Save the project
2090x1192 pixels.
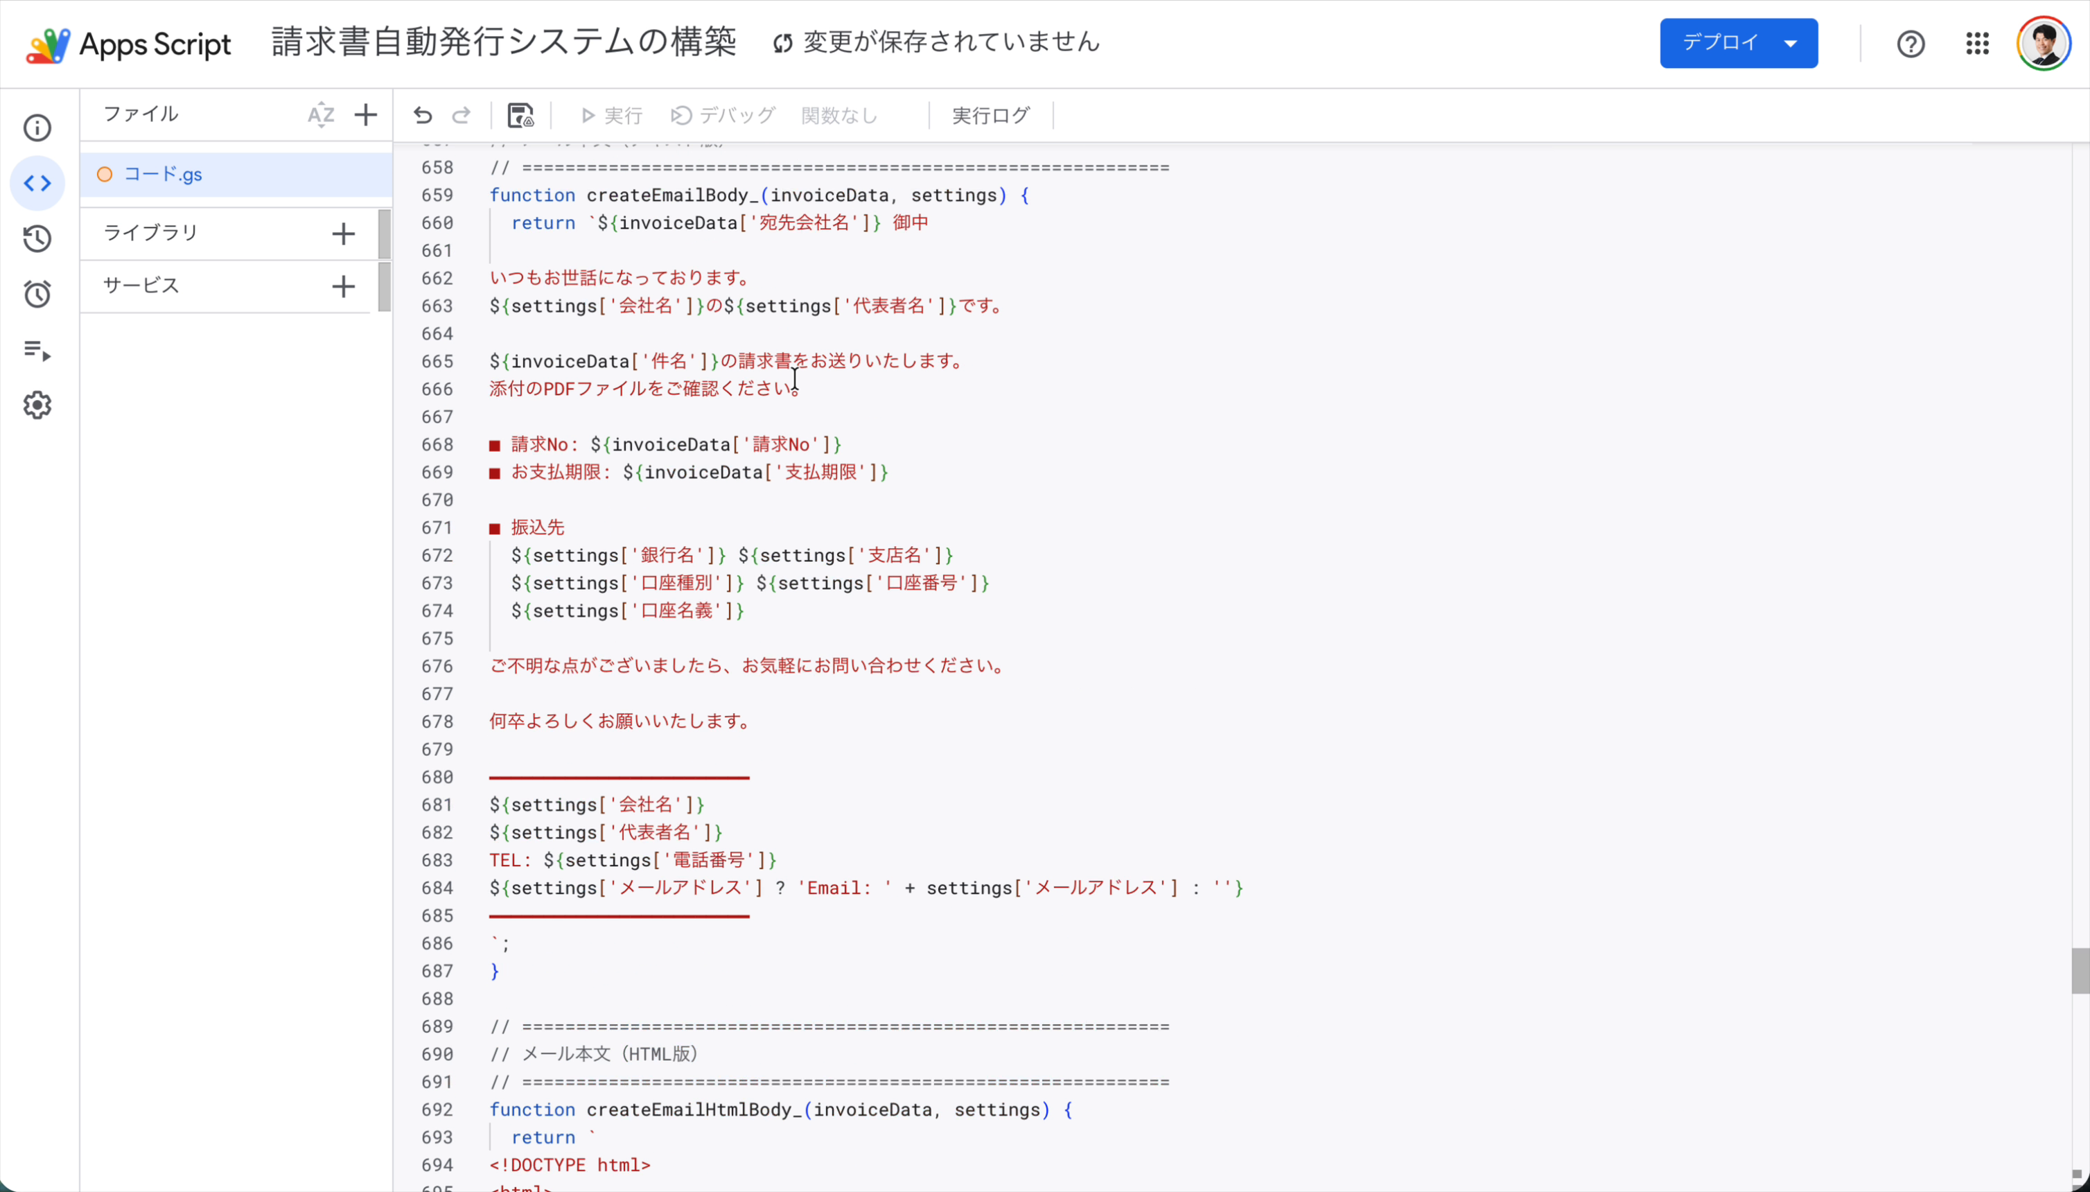click(520, 116)
